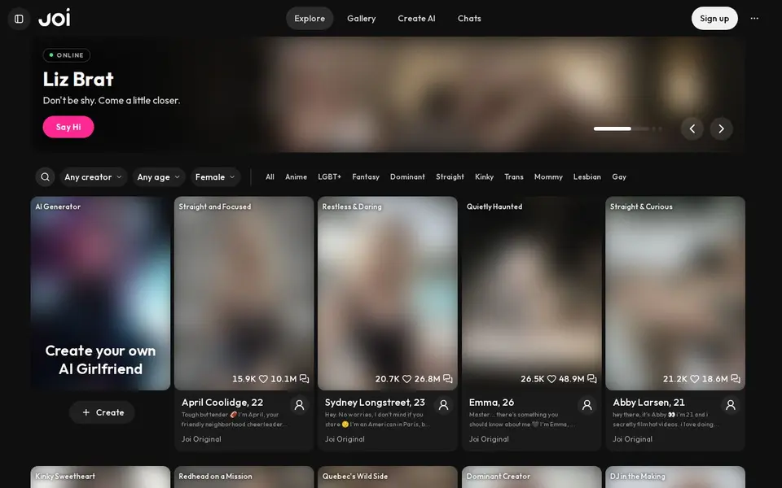Open the DJ in the Making card
Screen dimensions: 782x488
coord(675,477)
